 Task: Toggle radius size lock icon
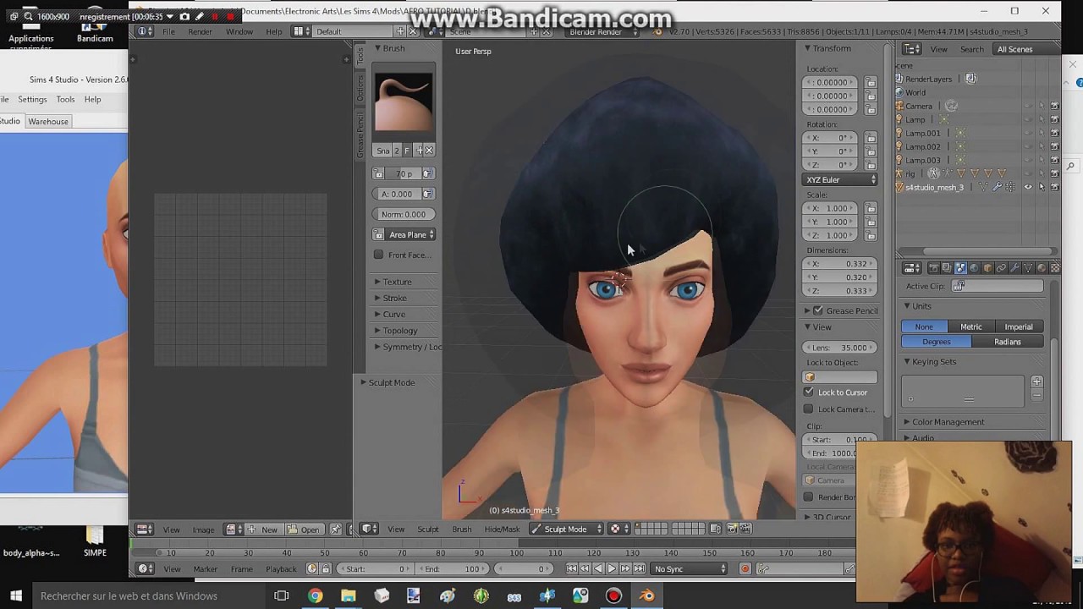[379, 173]
